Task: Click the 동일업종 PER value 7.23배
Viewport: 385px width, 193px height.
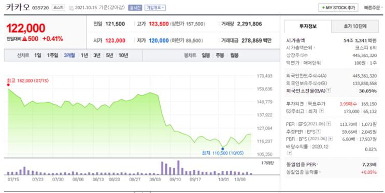Action: click(369, 165)
